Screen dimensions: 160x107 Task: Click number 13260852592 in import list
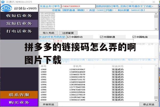(x=47, y=28)
